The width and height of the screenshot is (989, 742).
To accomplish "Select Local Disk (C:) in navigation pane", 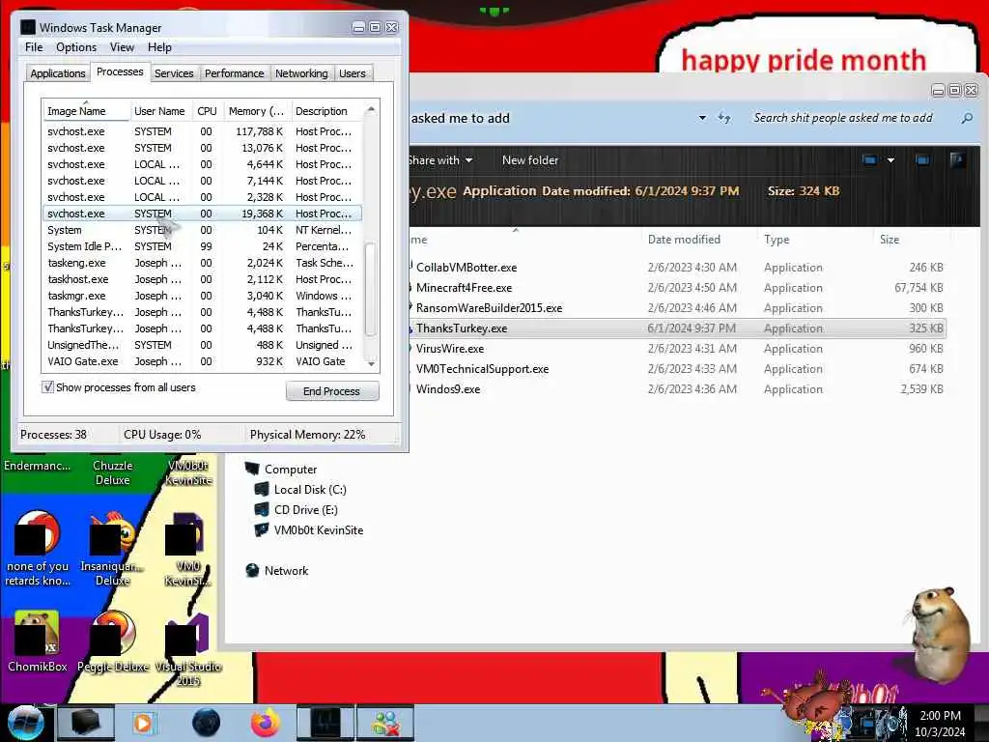I will pos(300,490).
